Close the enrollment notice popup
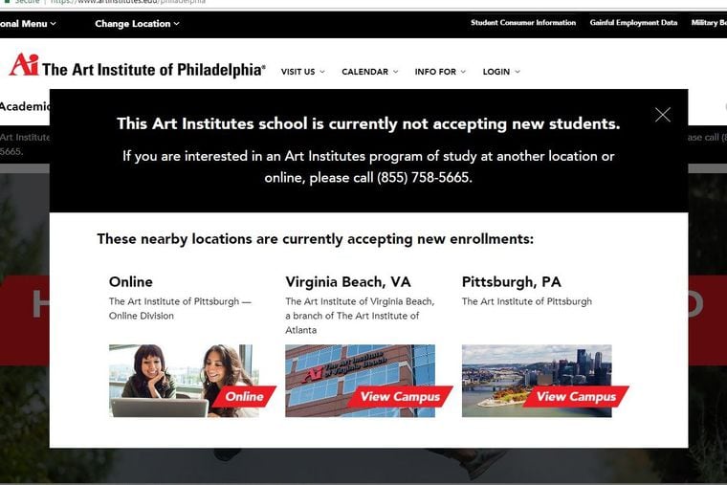The image size is (727, 485). 663,114
